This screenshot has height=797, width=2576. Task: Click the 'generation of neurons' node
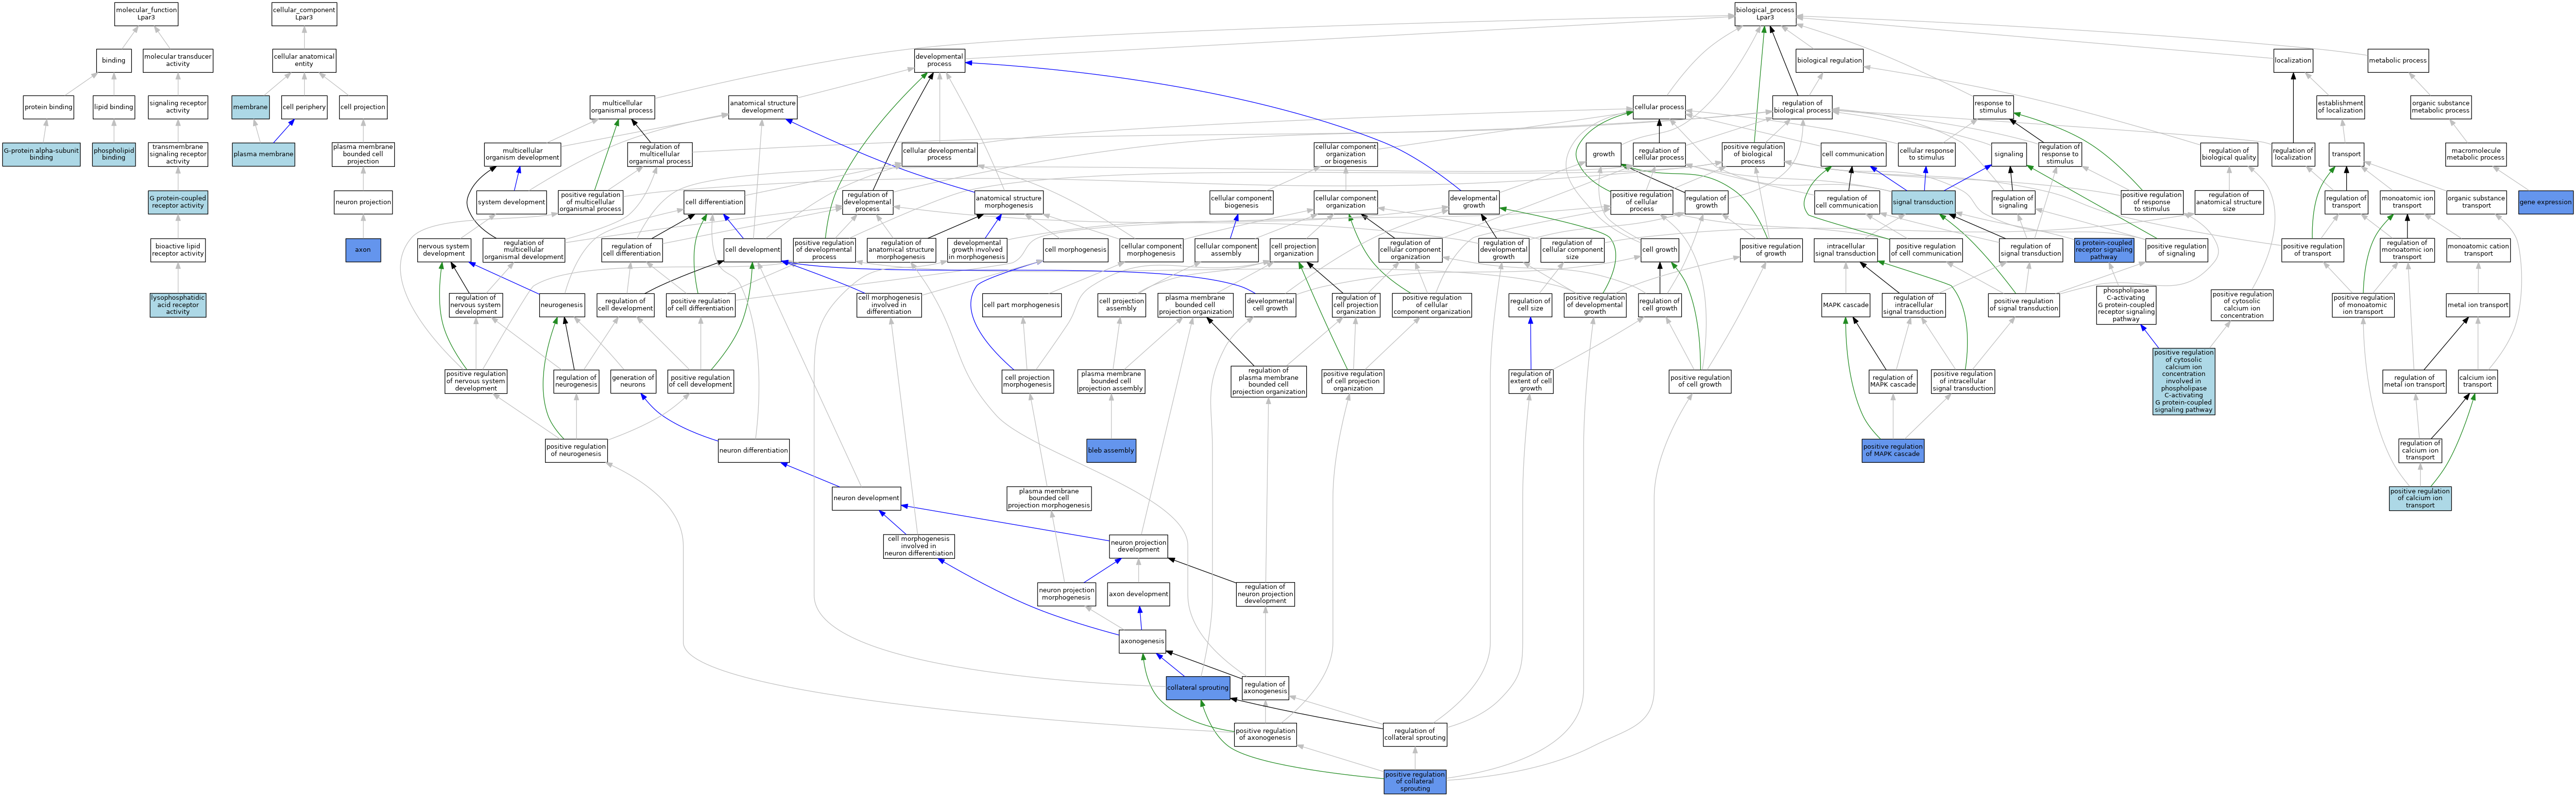coord(633,380)
